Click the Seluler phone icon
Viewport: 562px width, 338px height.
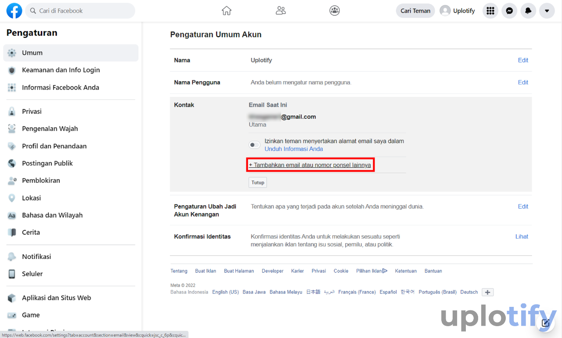point(12,274)
